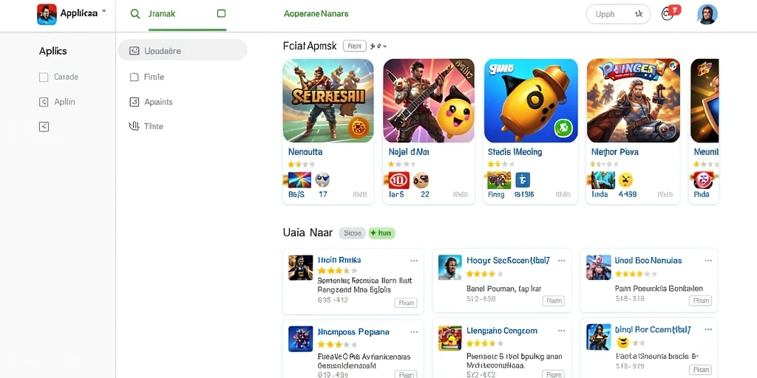Click the Upodaire icon in sidebar
The image size is (757, 378).
(135, 51)
